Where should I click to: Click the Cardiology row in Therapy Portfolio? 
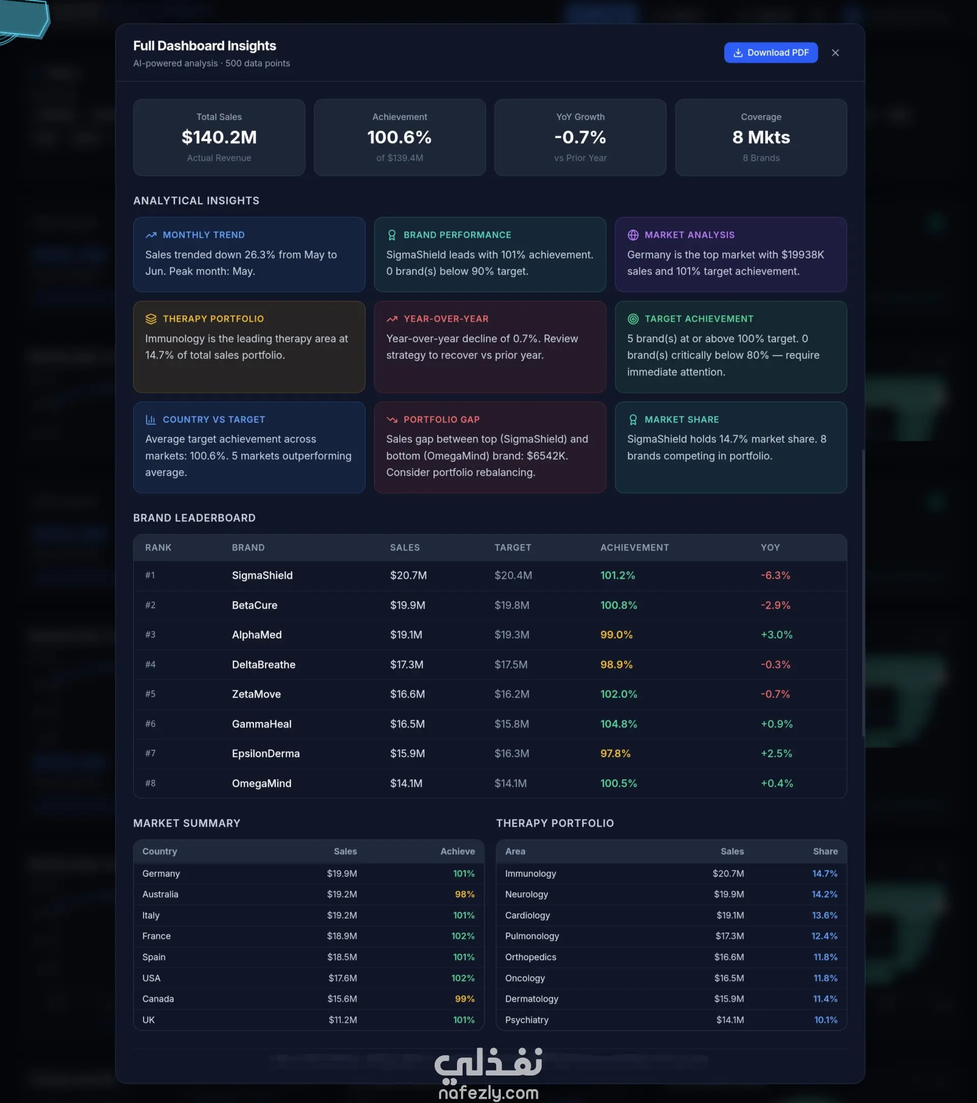[x=671, y=915]
